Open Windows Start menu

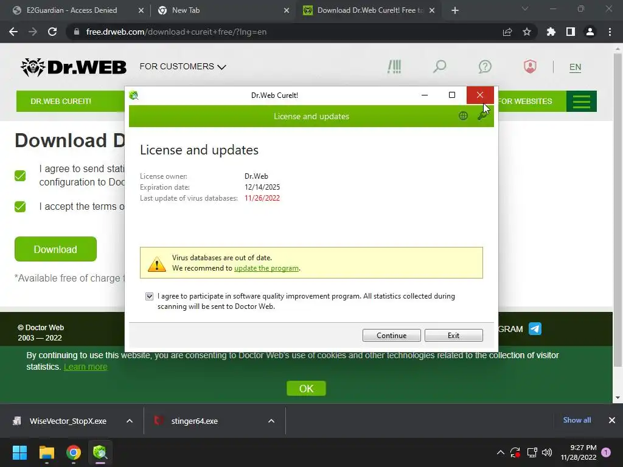click(x=19, y=452)
